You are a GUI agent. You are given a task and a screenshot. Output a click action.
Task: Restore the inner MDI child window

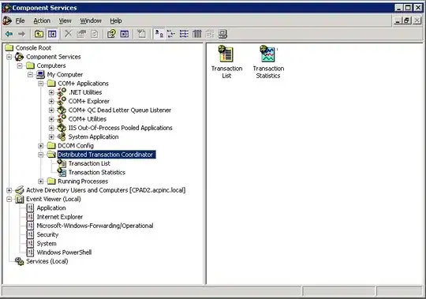point(407,21)
